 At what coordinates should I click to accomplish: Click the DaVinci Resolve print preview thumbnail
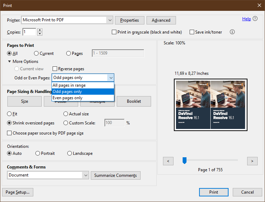[210, 104]
